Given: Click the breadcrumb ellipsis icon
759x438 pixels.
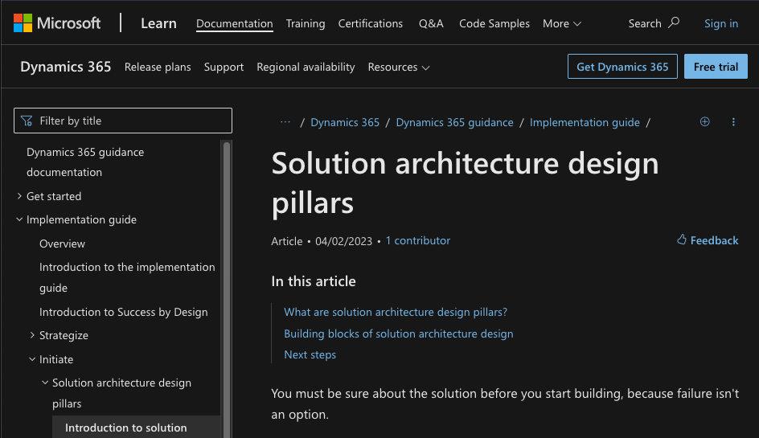Looking at the screenshot, I should 285,122.
